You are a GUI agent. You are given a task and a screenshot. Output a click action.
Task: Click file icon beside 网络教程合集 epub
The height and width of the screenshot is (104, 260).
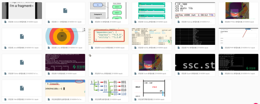pyautogui.click(x=135, y=99)
